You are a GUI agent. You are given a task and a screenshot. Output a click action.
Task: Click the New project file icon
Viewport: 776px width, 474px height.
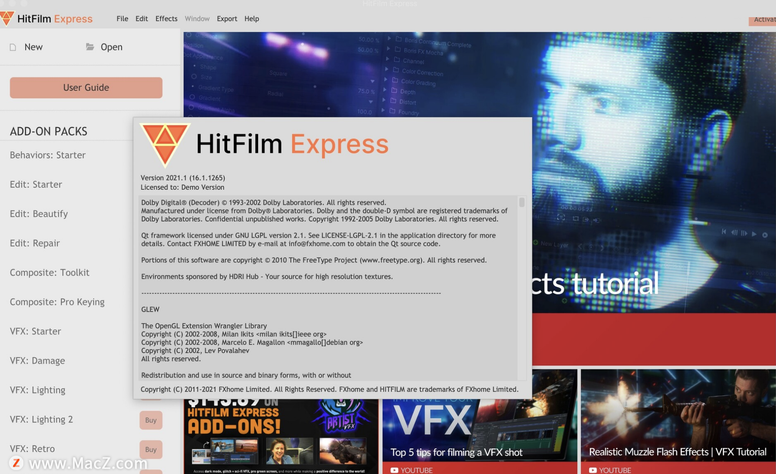click(13, 47)
